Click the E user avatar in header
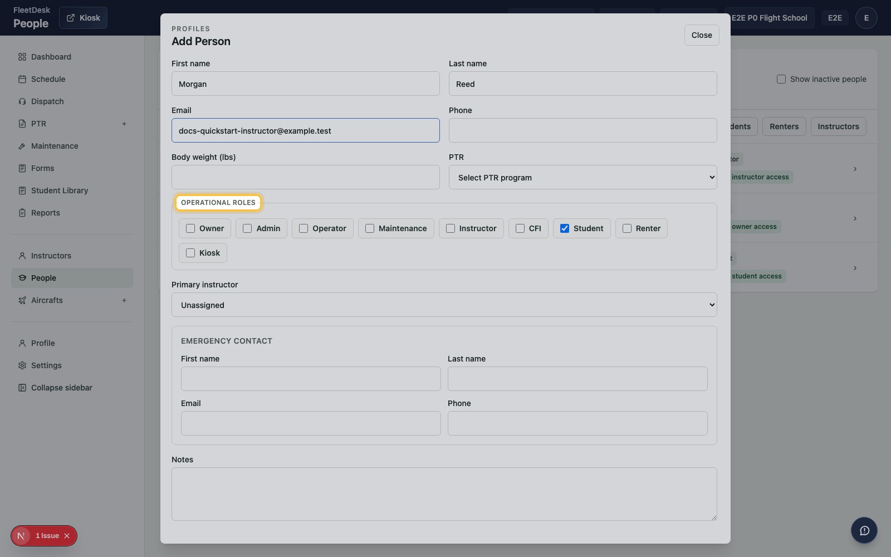891x557 pixels. [x=866, y=18]
